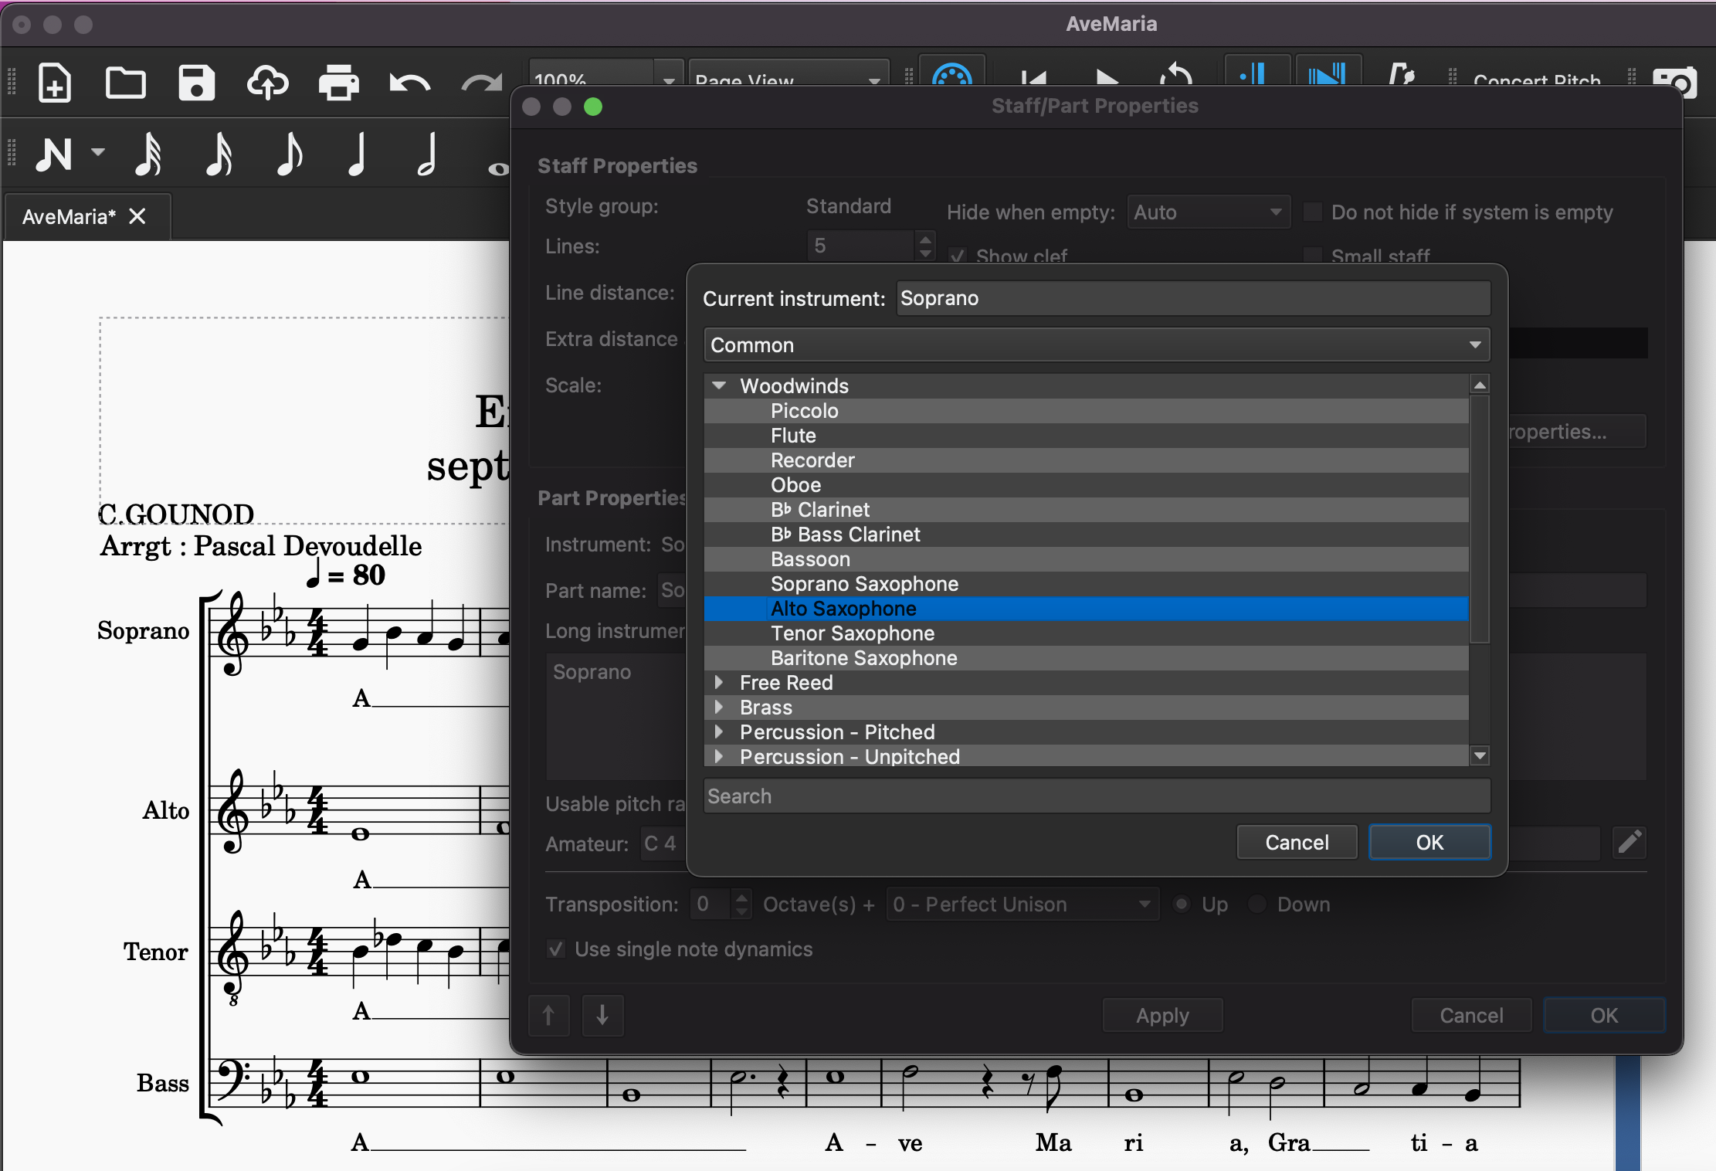Click the Save floppy disk icon

pyautogui.click(x=196, y=83)
